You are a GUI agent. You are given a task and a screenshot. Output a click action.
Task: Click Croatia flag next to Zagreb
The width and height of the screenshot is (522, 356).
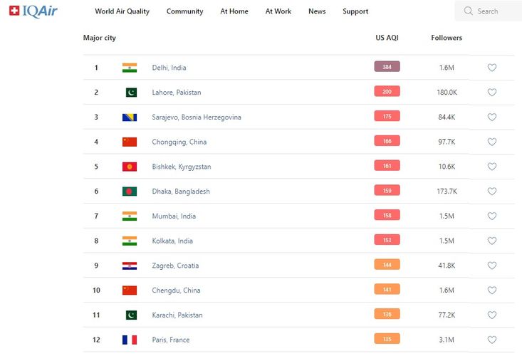coord(130,266)
